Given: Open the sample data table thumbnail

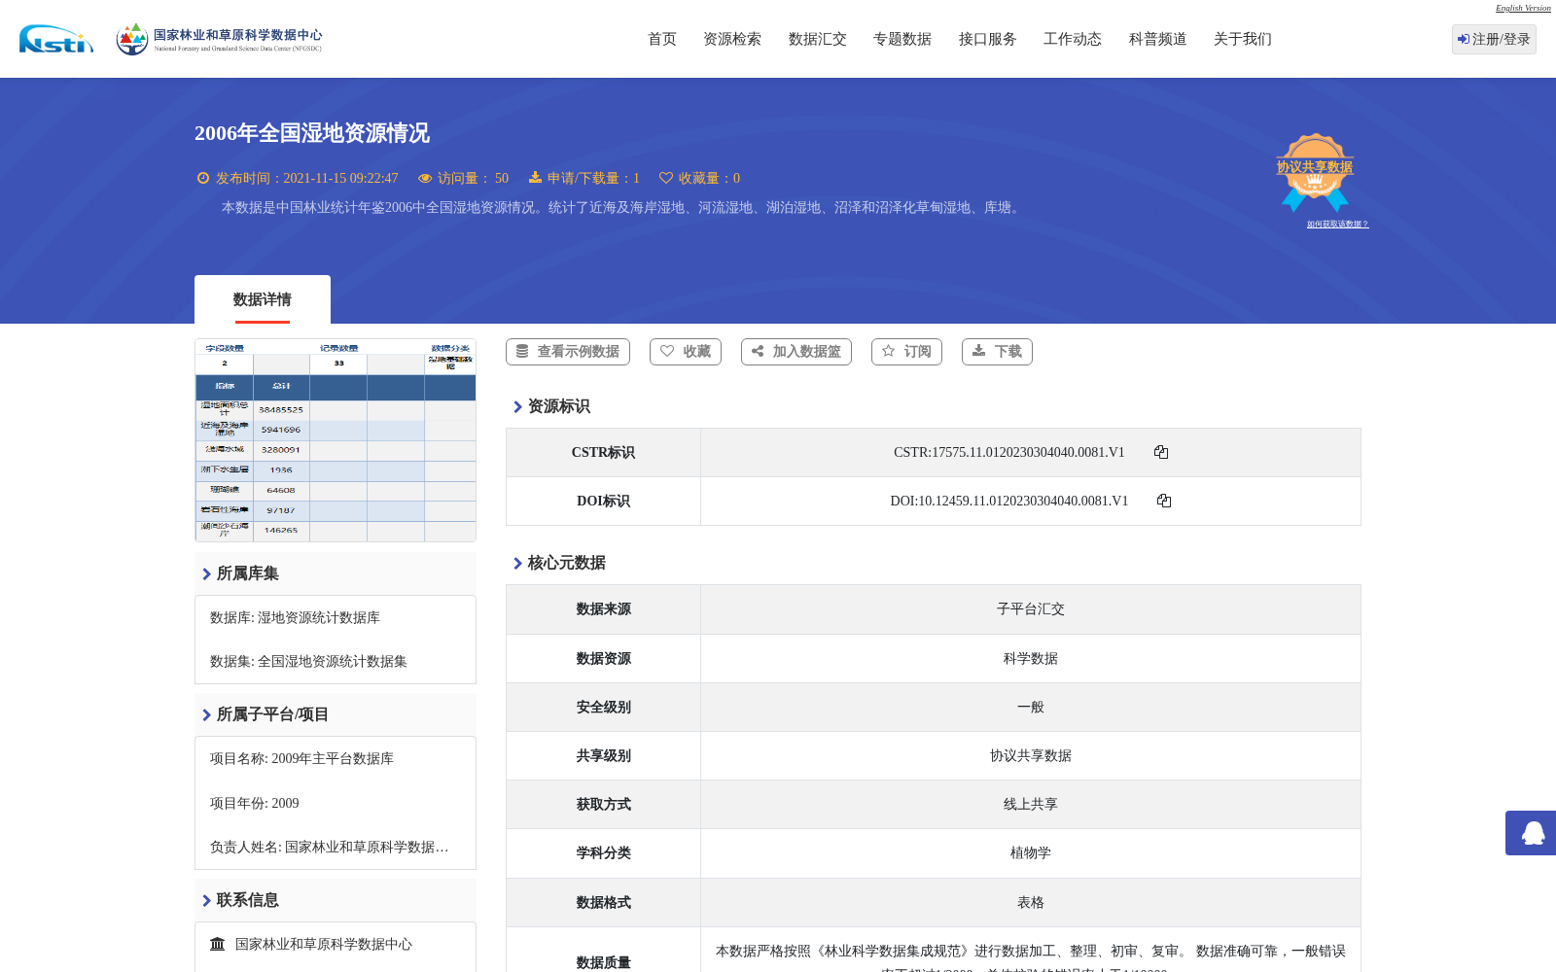Looking at the screenshot, I should [x=336, y=440].
